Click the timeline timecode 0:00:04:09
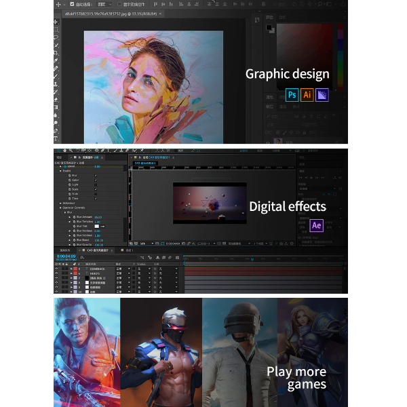The image size is (407, 407). (x=66, y=256)
